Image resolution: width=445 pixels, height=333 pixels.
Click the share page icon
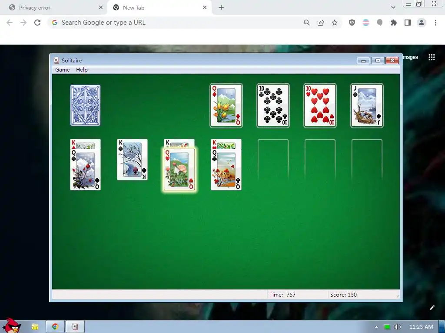pyautogui.click(x=321, y=23)
